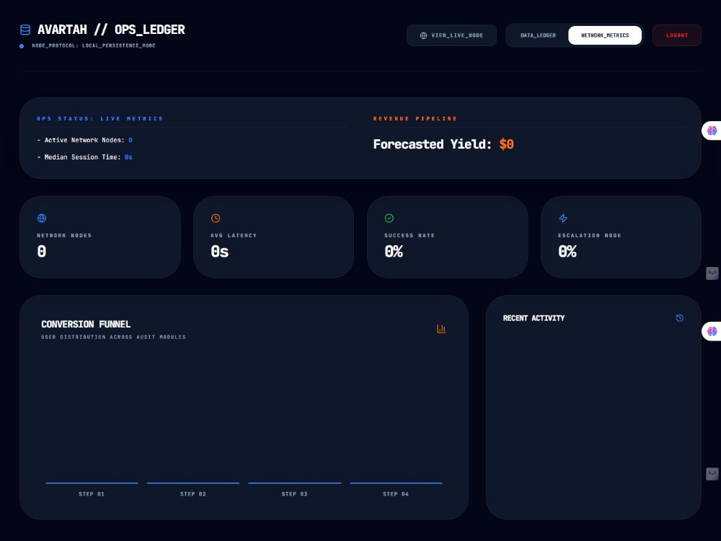Open VIEW_LIVE_NODE
This screenshot has height=541, width=721.
[x=451, y=35]
